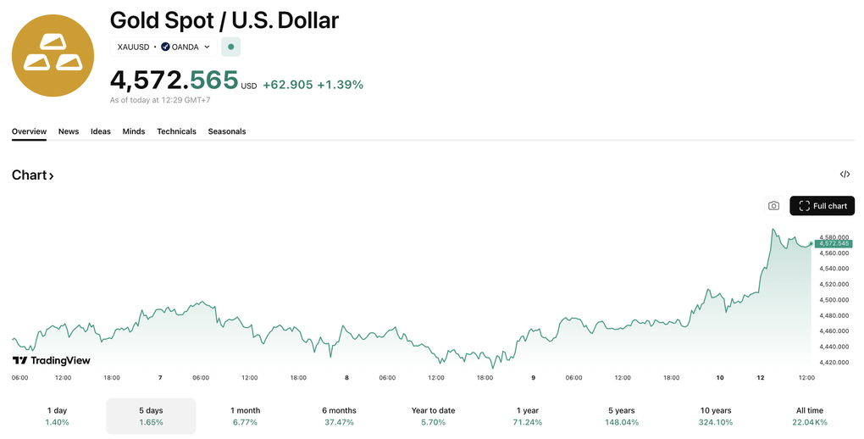Click the gold bars symbol logo

click(53, 55)
